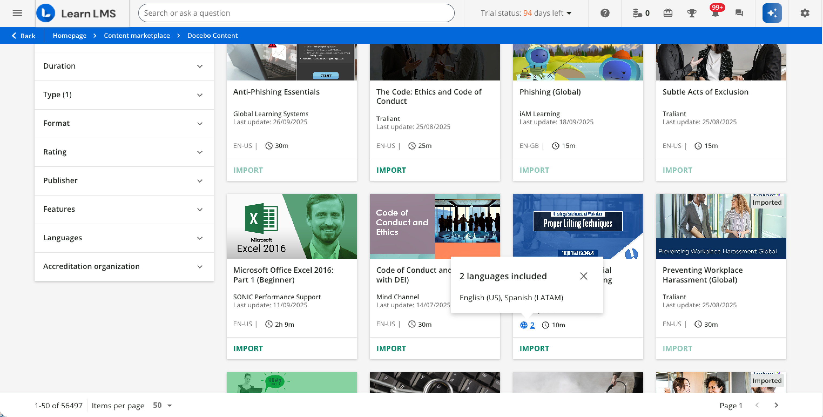Import Microsoft Office Excel 2016 course
Image resolution: width=823 pixels, height=417 pixels.
tap(248, 348)
